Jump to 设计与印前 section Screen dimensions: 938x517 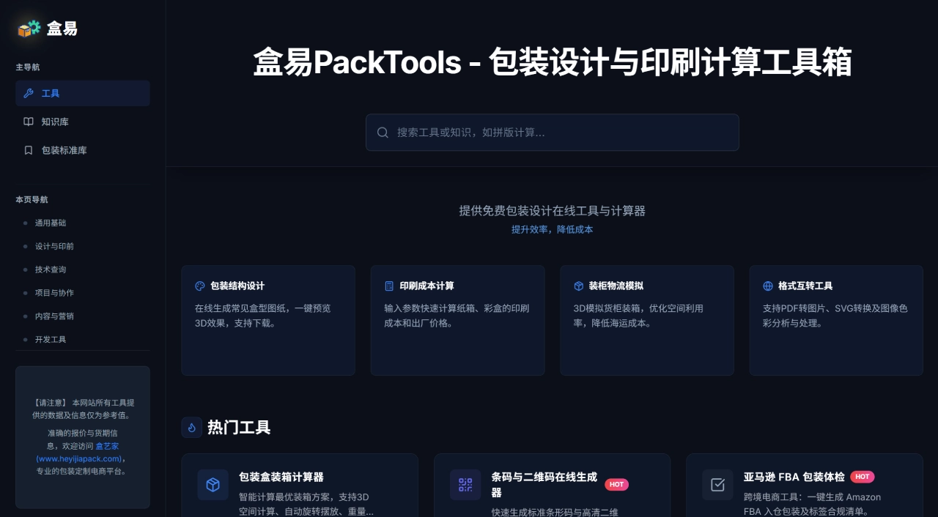click(x=54, y=246)
